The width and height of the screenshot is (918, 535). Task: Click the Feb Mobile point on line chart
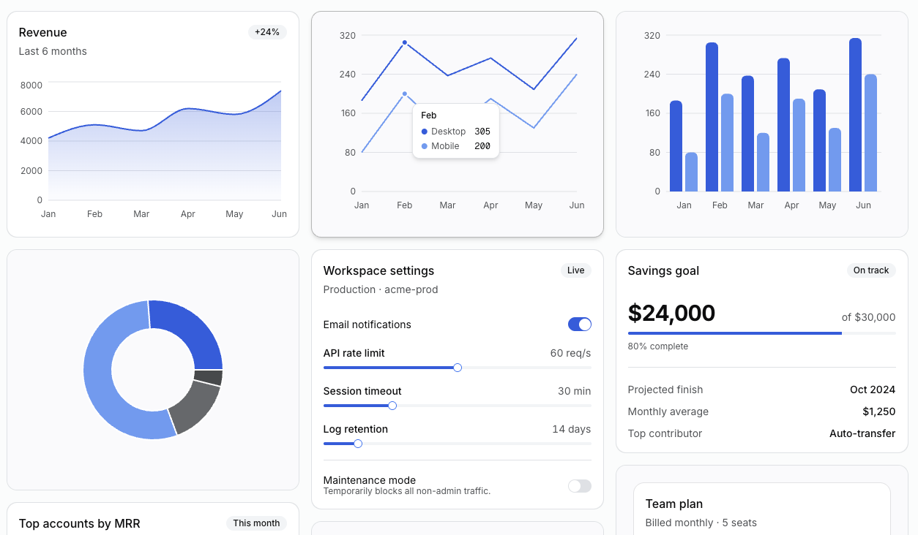click(404, 94)
